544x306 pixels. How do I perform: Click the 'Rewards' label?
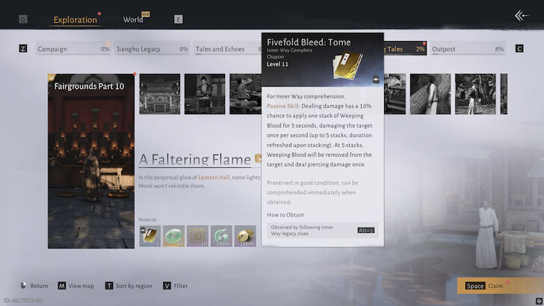pyautogui.click(x=147, y=219)
